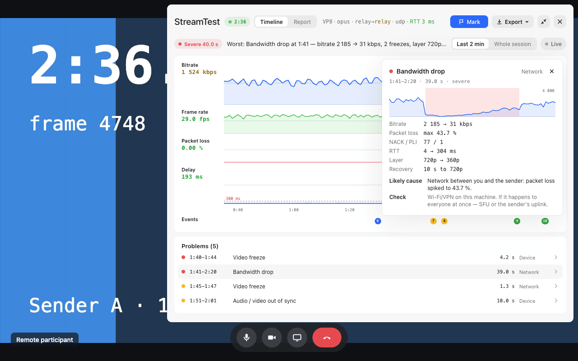
Task: Select event marker 8 on timeline
Action: (444, 221)
